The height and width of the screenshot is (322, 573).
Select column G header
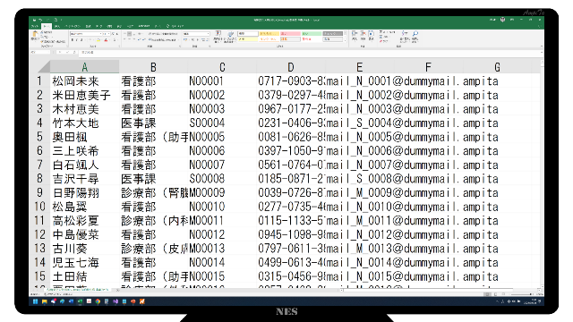(497, 67)
